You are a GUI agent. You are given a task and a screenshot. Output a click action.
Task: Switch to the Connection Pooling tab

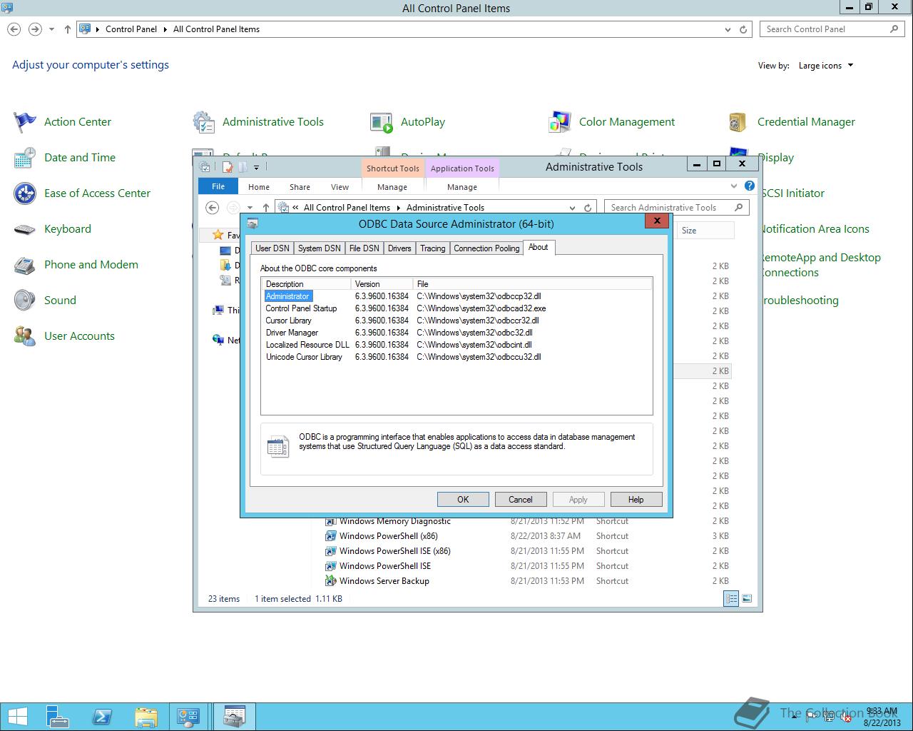coord(486,248)
